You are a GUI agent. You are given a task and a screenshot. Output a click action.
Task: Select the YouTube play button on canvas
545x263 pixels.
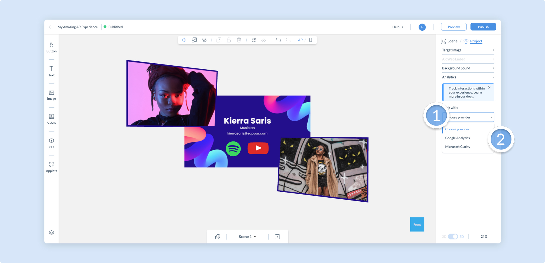click(258, 148)
